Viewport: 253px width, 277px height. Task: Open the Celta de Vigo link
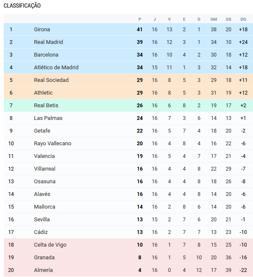coord(50,244)
